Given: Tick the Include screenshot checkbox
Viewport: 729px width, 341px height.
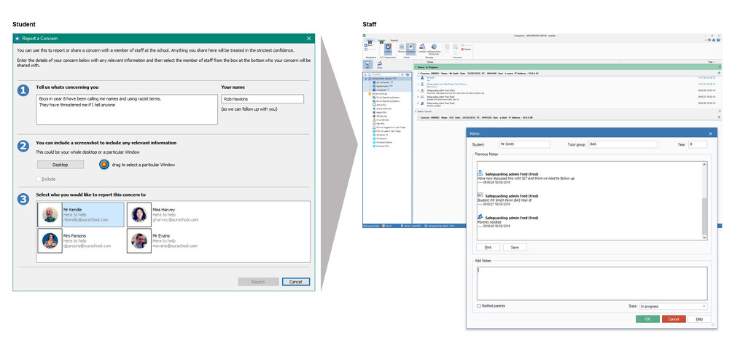Looking at the screenshot, I should tap(39, 179).
